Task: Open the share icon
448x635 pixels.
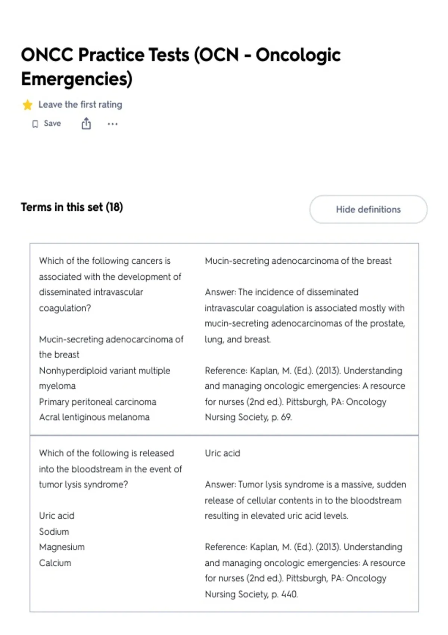Action: pyautogui.click(x=86, y=124)
